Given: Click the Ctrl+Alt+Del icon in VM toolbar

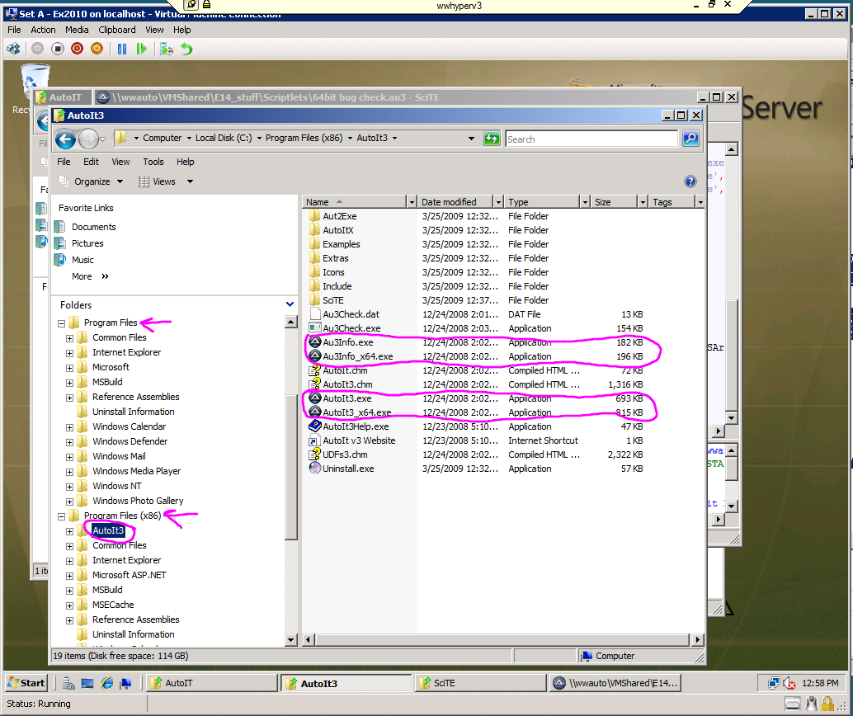Looking at the screenshot, I should coord(13,49).
